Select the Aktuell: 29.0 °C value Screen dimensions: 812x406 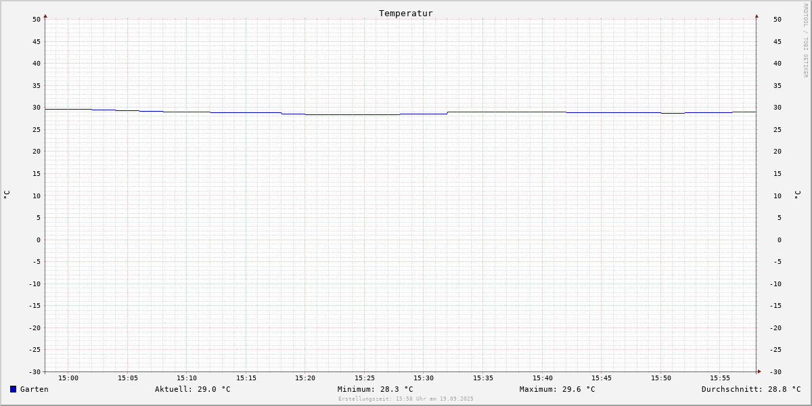(193, 389)
